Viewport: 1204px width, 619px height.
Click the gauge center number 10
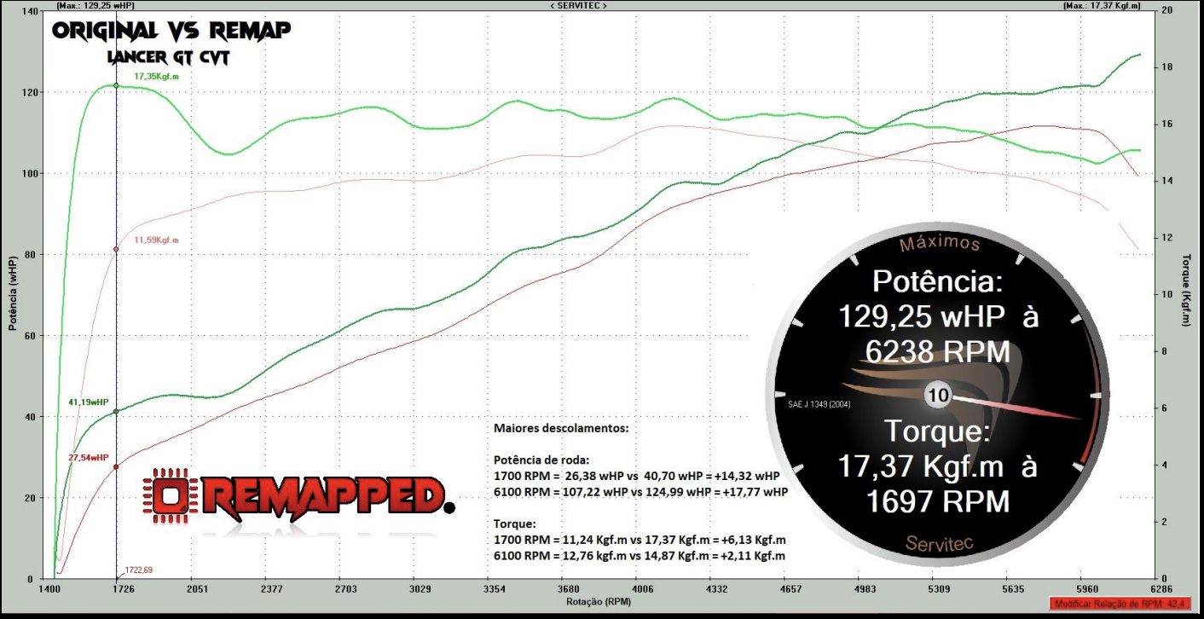pyautogui.click(x=938, y=396)
